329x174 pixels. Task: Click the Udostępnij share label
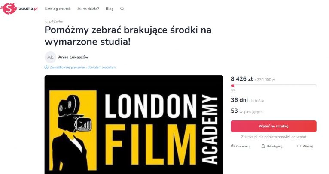tap(274, 147)
